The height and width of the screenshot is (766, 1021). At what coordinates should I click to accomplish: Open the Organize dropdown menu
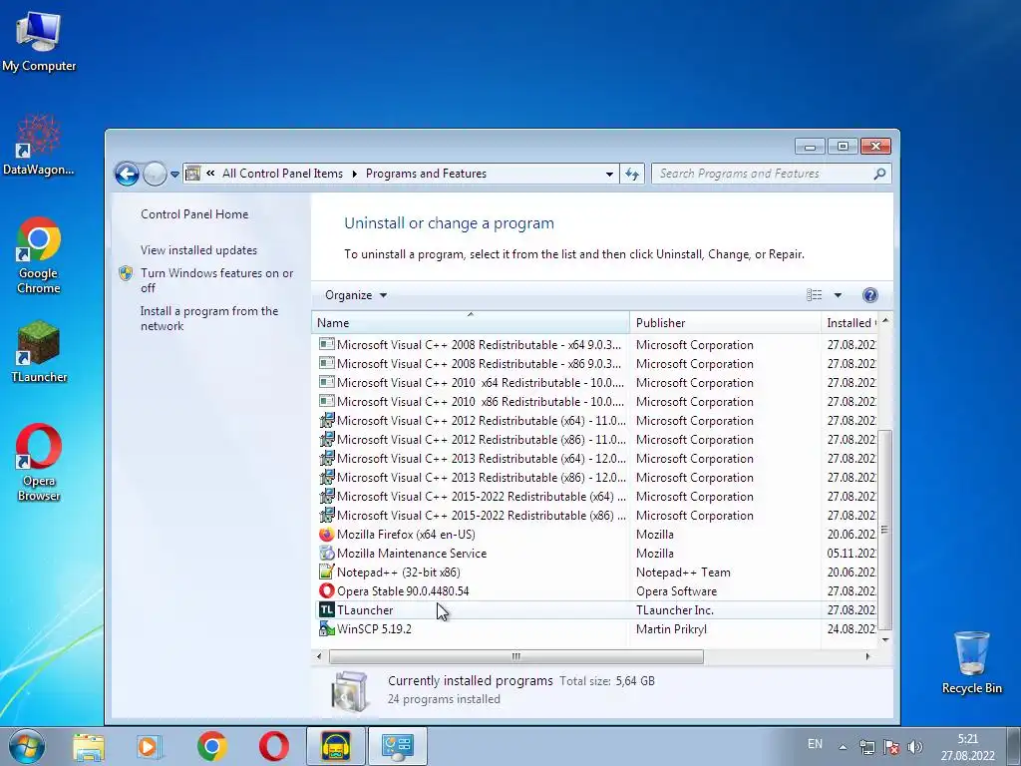click(356, 295)
